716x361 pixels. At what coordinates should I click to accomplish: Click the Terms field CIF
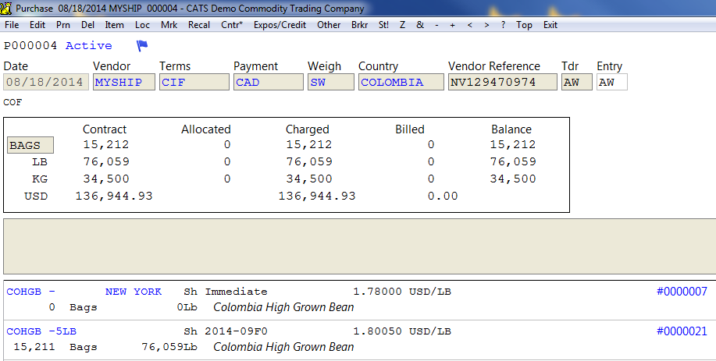194,82
